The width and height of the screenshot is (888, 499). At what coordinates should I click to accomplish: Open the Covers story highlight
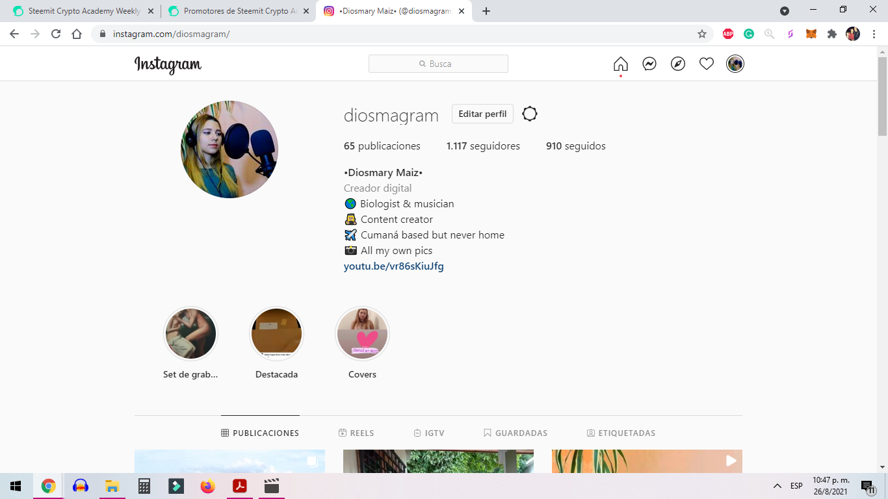362,334
